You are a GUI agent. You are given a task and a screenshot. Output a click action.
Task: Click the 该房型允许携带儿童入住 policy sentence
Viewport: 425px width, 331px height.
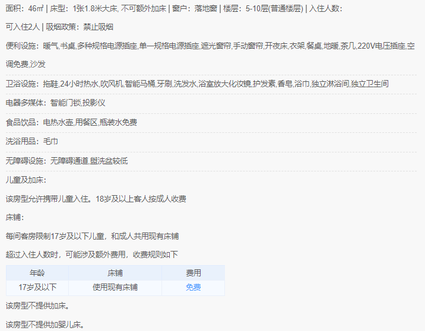(x=96, y=199)
